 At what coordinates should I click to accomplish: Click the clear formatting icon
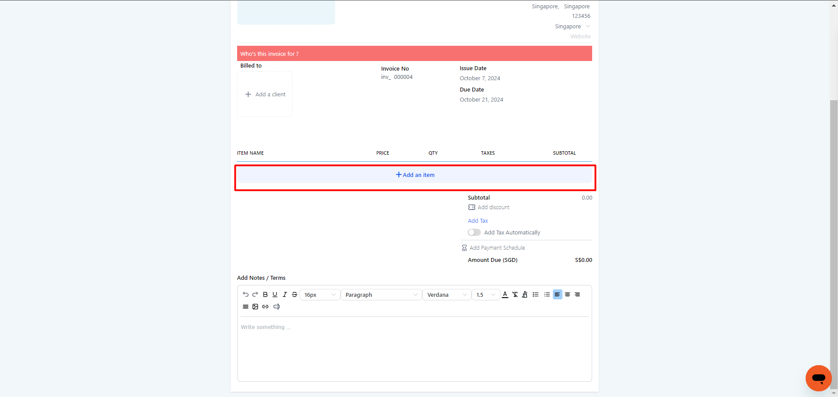click(515, 295)
